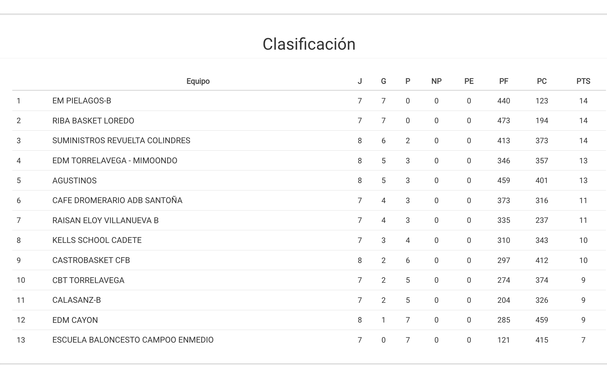The width and height of the screenshot is (607, 379).
Task: Select CBT TORRELAVEGA team name
Action: (88, 280)
